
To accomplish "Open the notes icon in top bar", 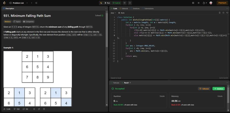I will point(130,3).
